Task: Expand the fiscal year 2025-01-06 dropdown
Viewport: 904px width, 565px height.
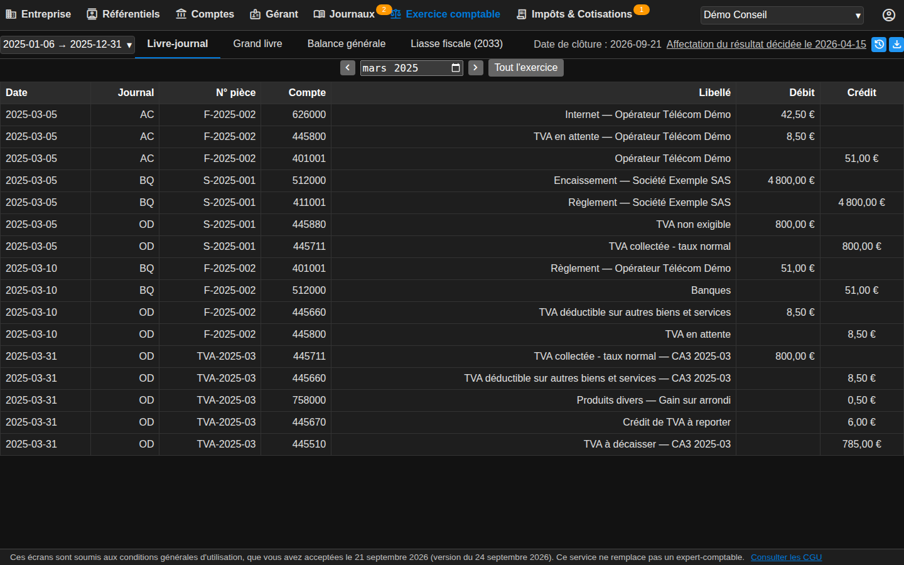Action: [67, 45]
